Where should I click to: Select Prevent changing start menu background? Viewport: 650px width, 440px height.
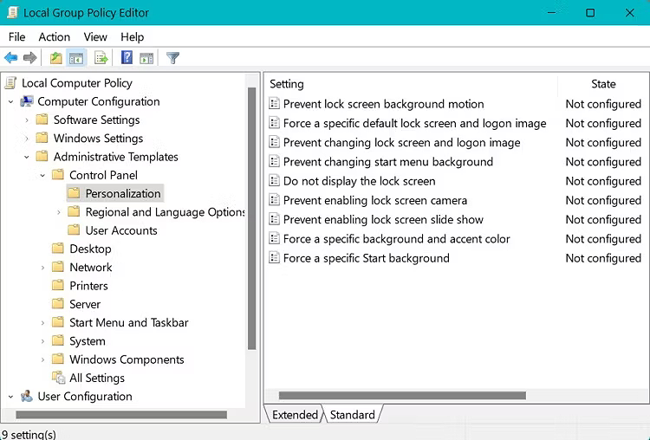[x=388, y=162]
